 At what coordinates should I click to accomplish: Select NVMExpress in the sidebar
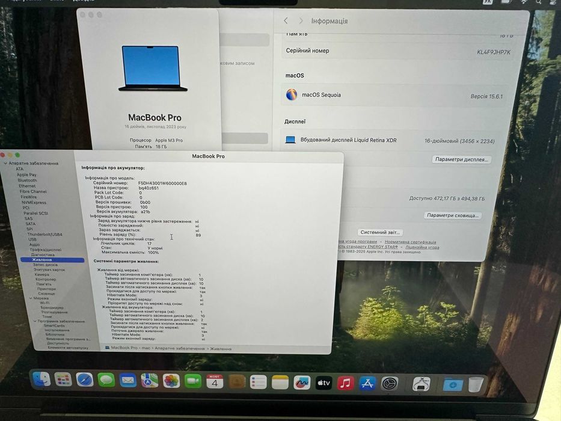click(34, 202)
